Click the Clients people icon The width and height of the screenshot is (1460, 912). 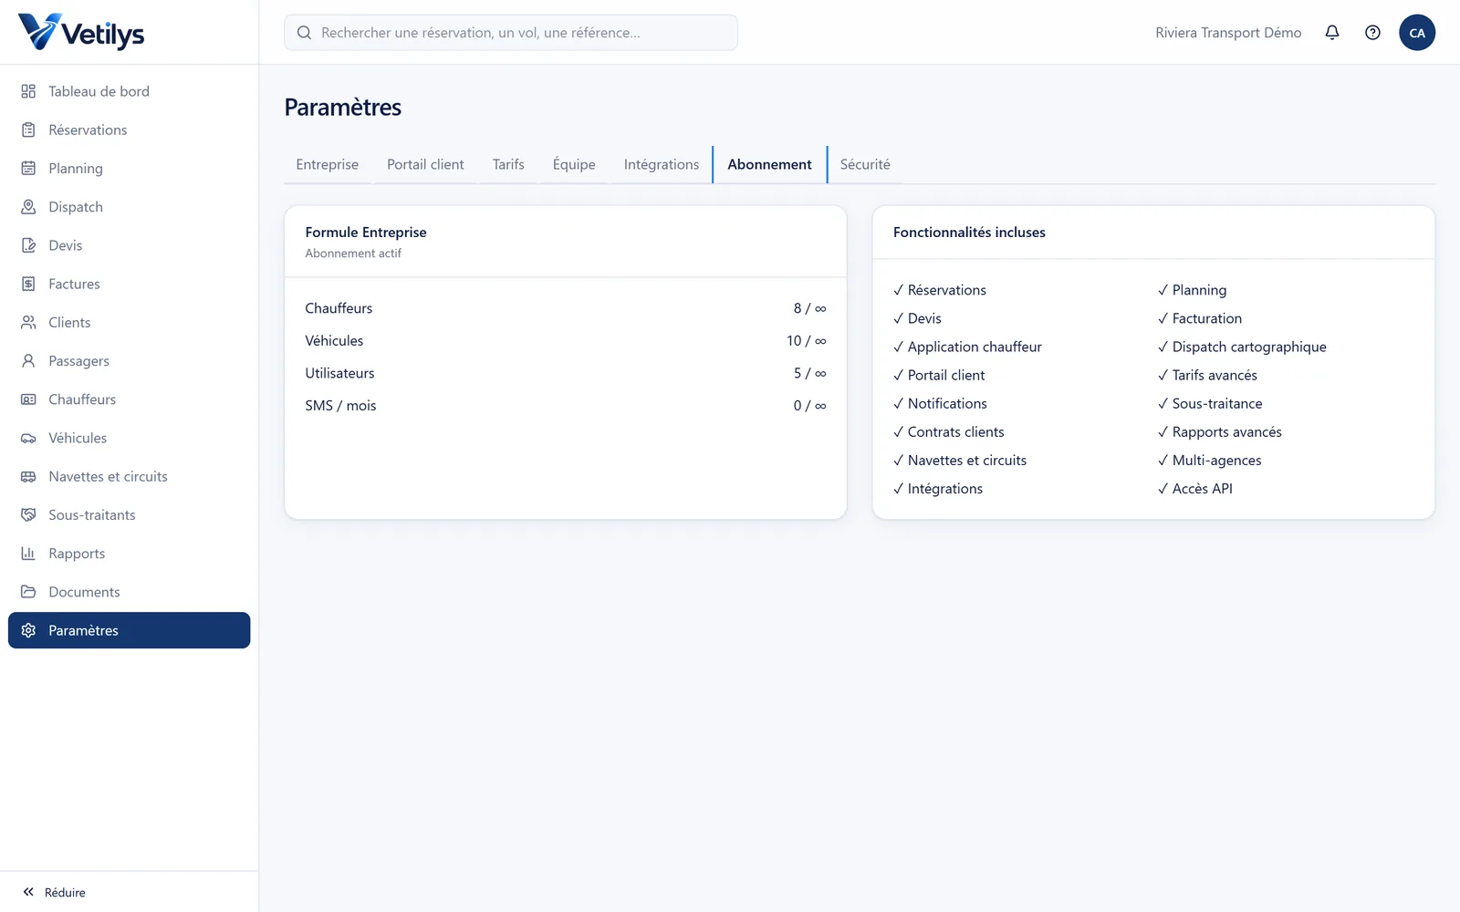click(x=28, y=322)
